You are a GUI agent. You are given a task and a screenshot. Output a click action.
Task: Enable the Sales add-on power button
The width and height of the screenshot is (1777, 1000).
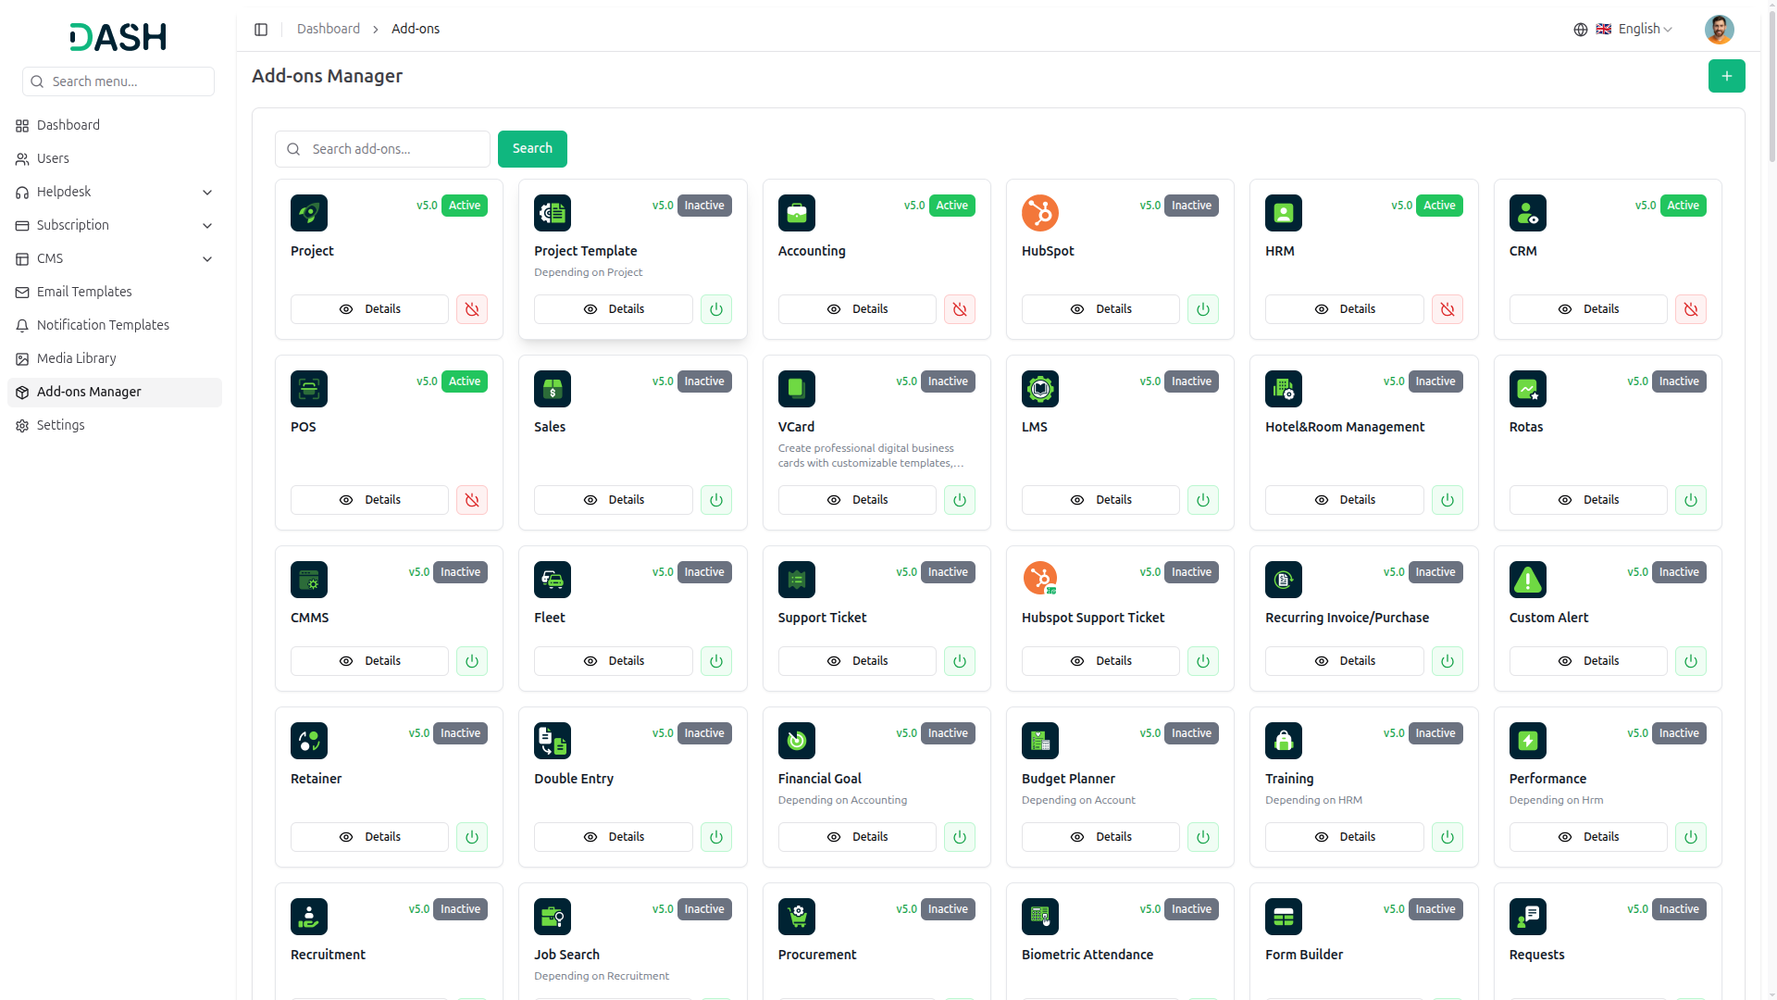(715, 500)
